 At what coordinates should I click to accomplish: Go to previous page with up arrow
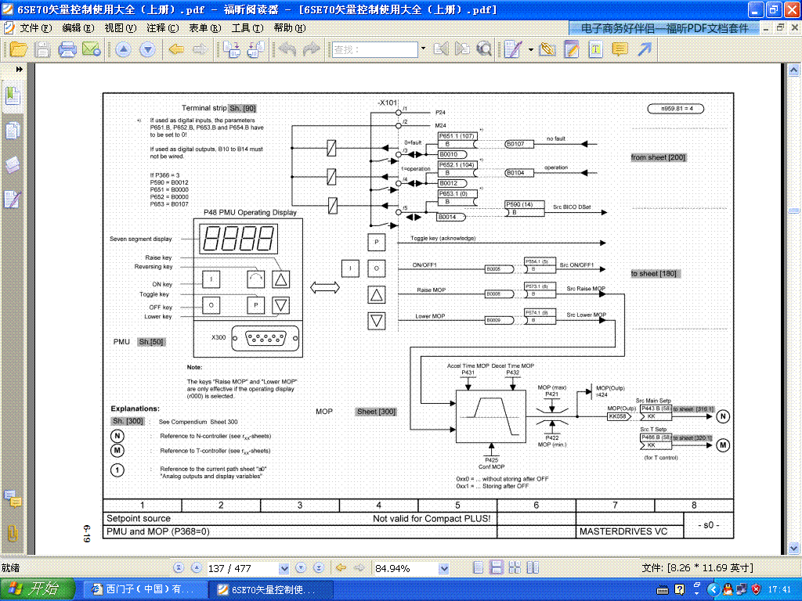[x=123, y=49]
